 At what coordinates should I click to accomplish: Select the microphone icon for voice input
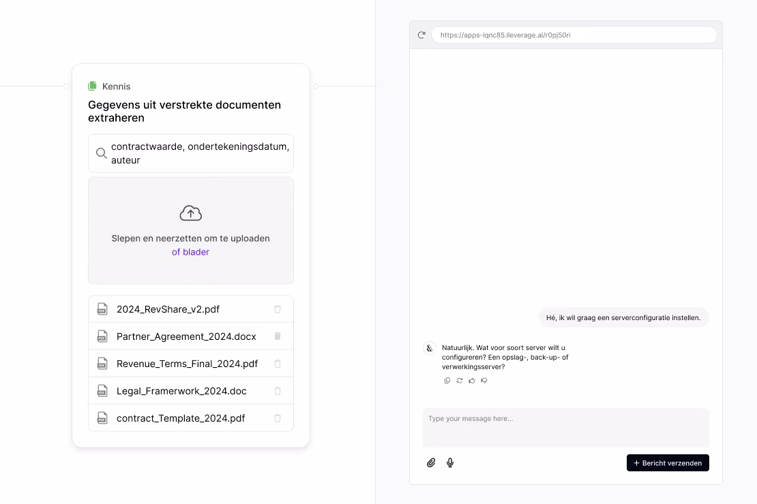449,462
